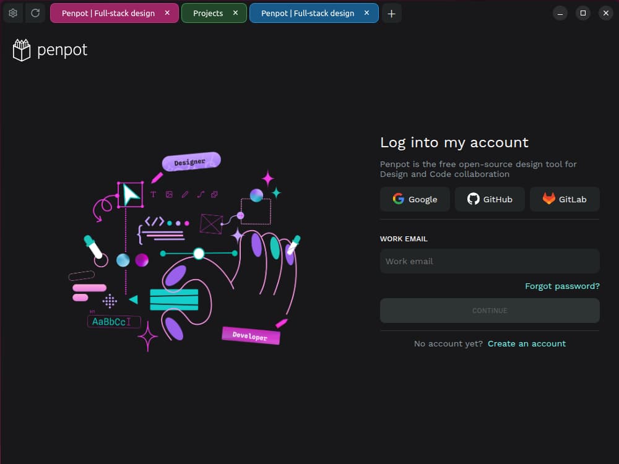This screenshot has height=464, width=619.
Task: Close the application window
Action: click(x=605, y=14)
